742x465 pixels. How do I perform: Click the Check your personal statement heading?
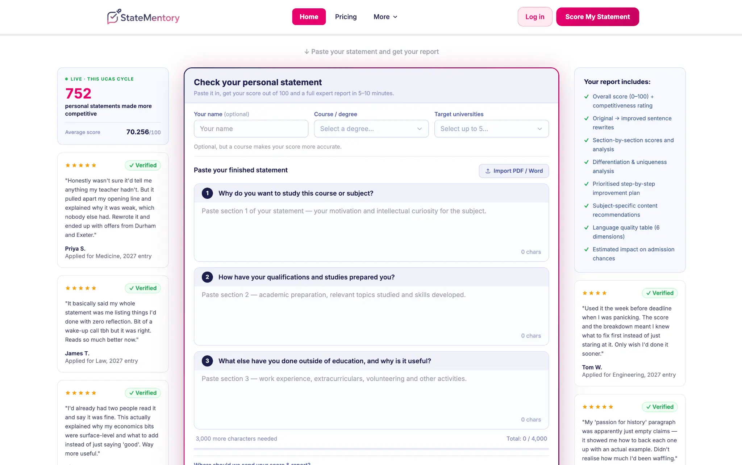[258, 82]
